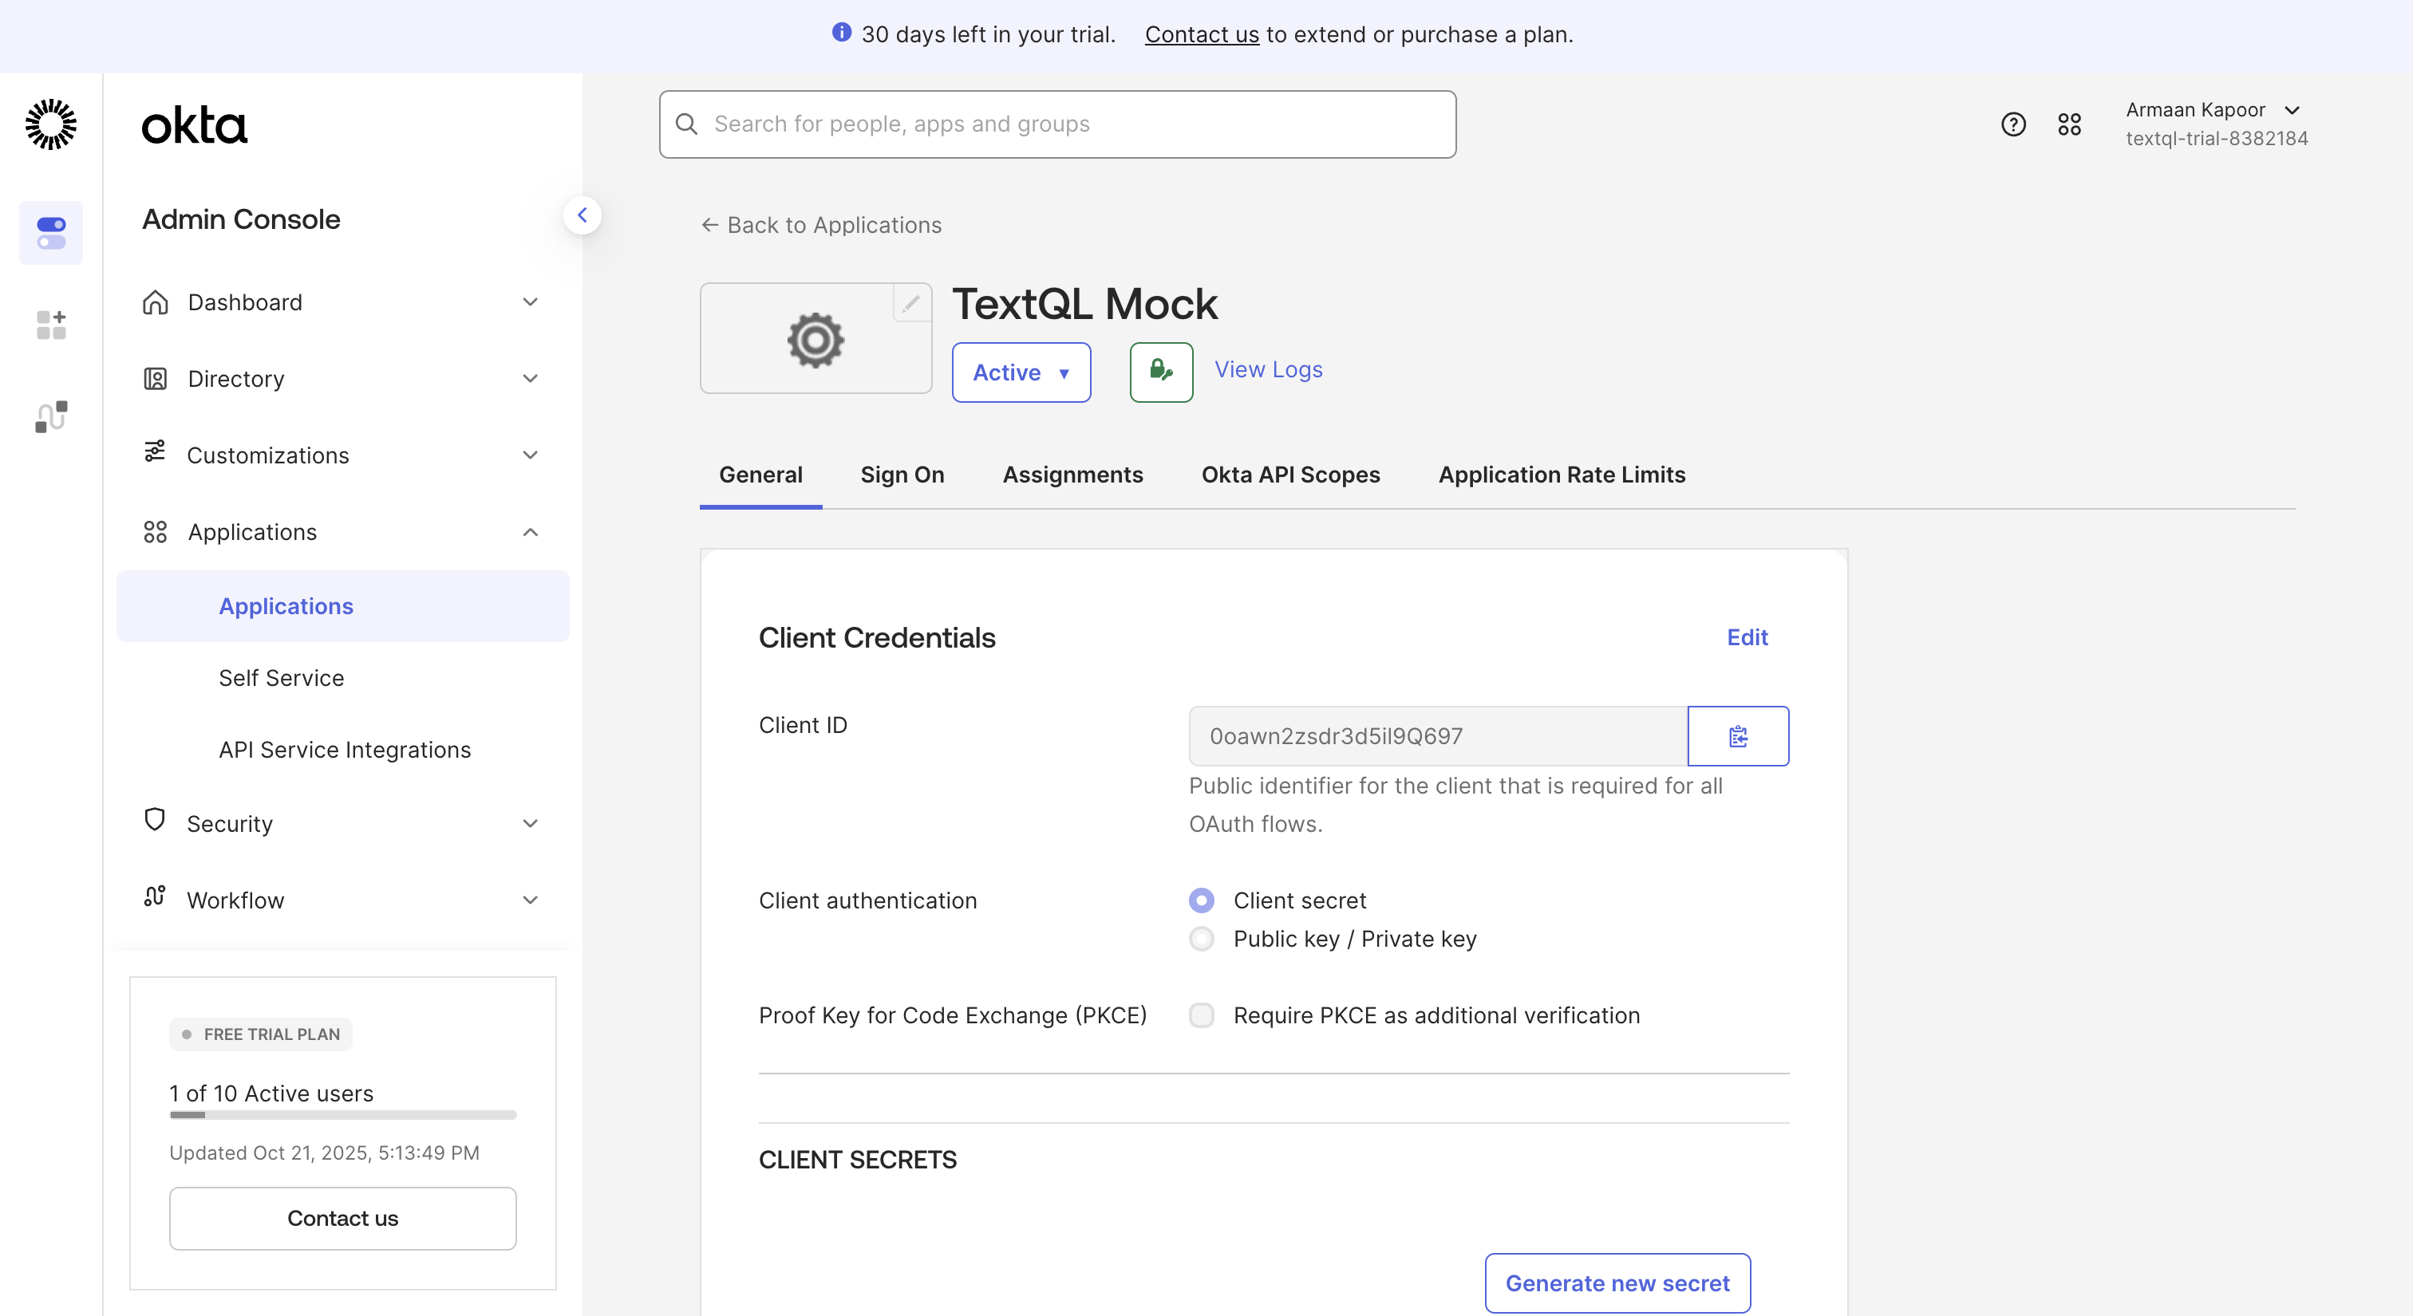Image resolution: width=2413 pixels, height=1316 pixels.
Task: Collapse the sidebar with the chevron button
Action: pyautogui.click(x=582, y=215)
